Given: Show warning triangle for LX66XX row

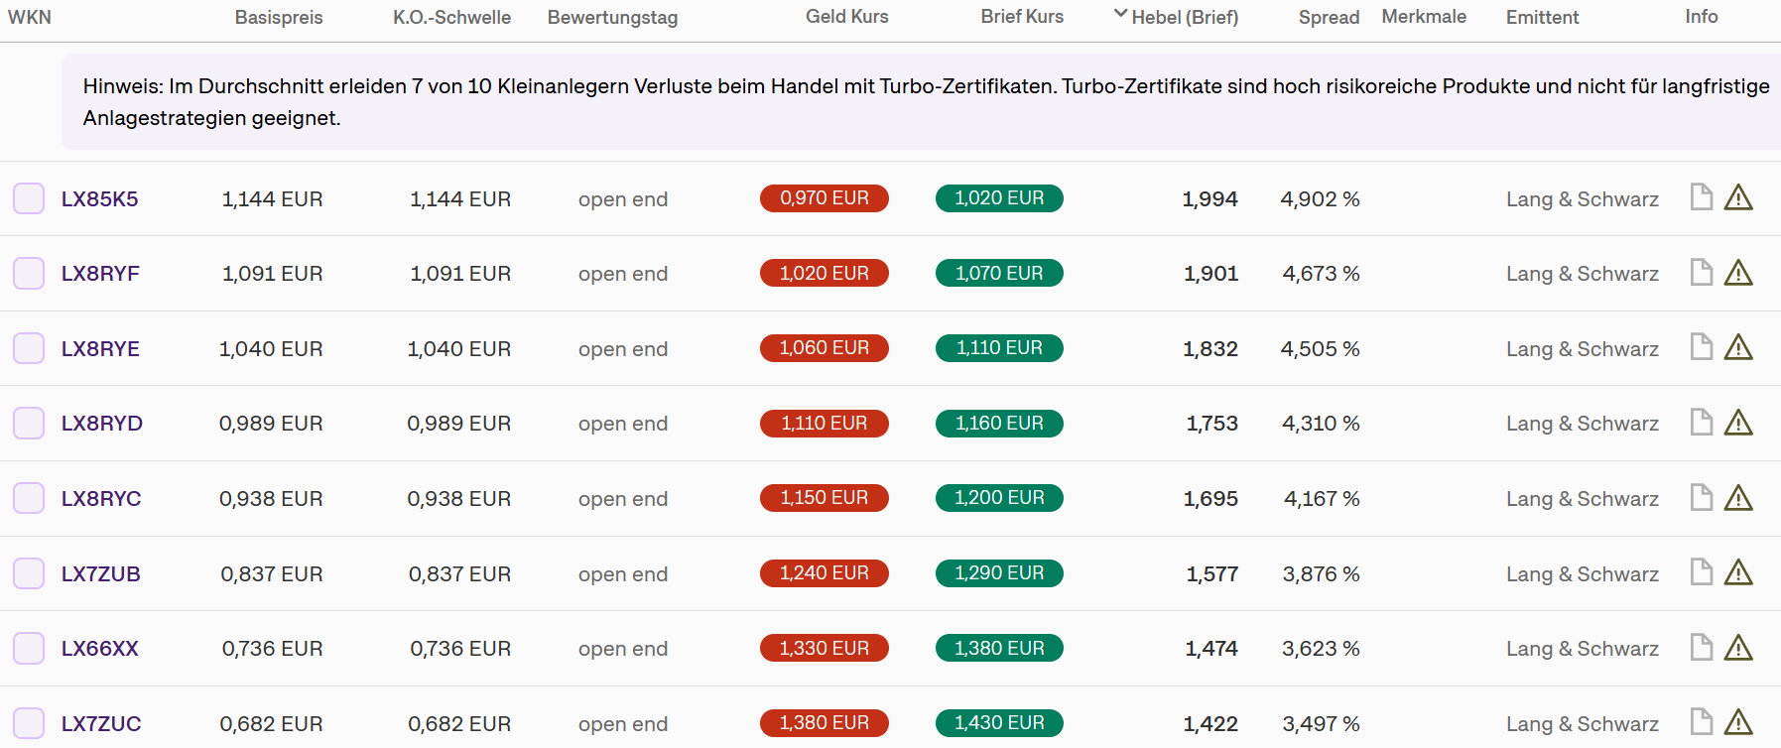Looking at the screenshot, I should 1738,648.
